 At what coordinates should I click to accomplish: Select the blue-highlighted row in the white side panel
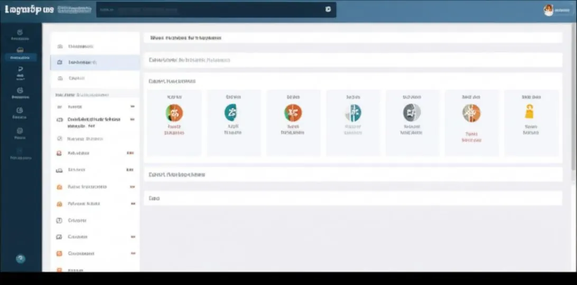point(95,62)
